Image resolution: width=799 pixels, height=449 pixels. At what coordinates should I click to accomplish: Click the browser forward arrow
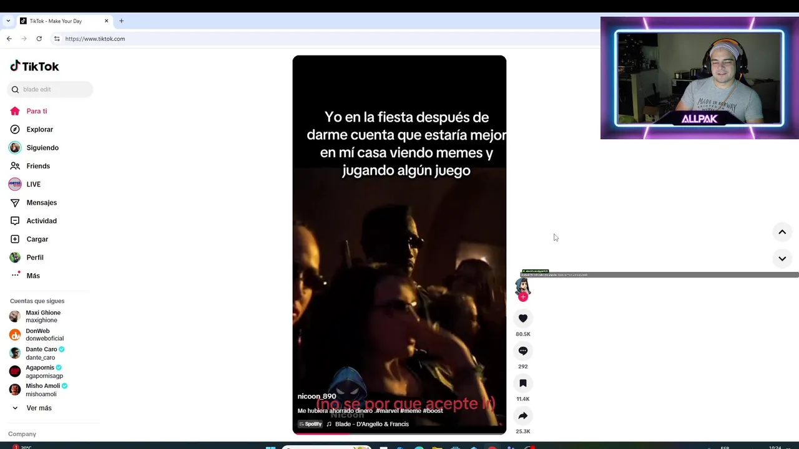tap(24, 39)
